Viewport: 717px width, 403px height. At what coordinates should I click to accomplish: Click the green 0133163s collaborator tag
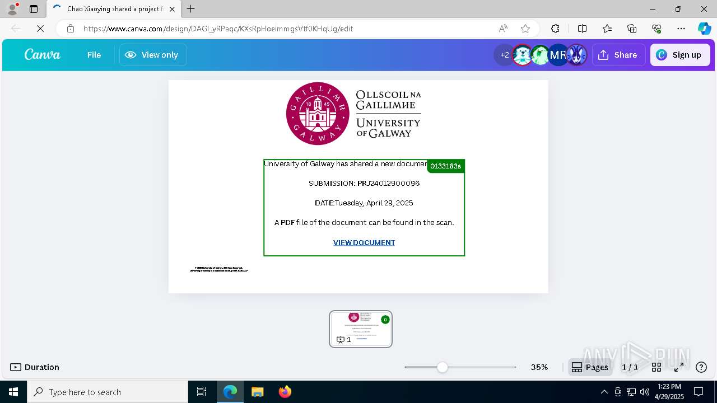click(446, 166)
